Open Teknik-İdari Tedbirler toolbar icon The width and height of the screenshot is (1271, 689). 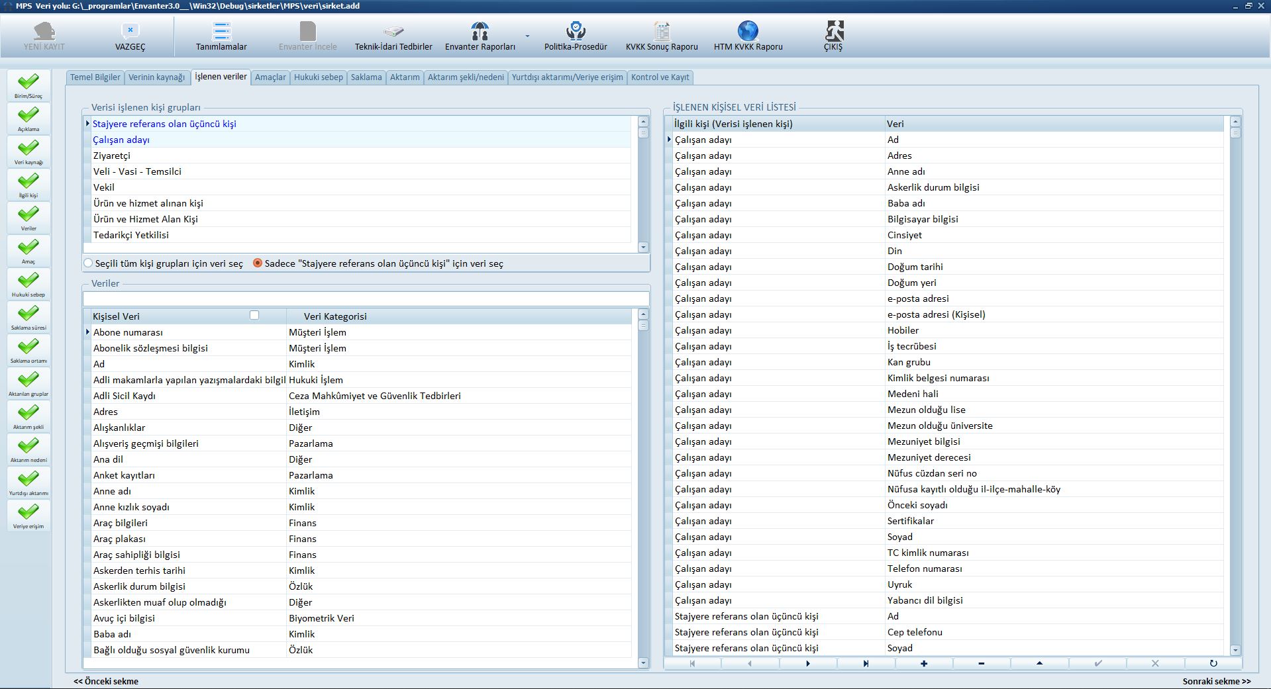click(x=393, y=30)
